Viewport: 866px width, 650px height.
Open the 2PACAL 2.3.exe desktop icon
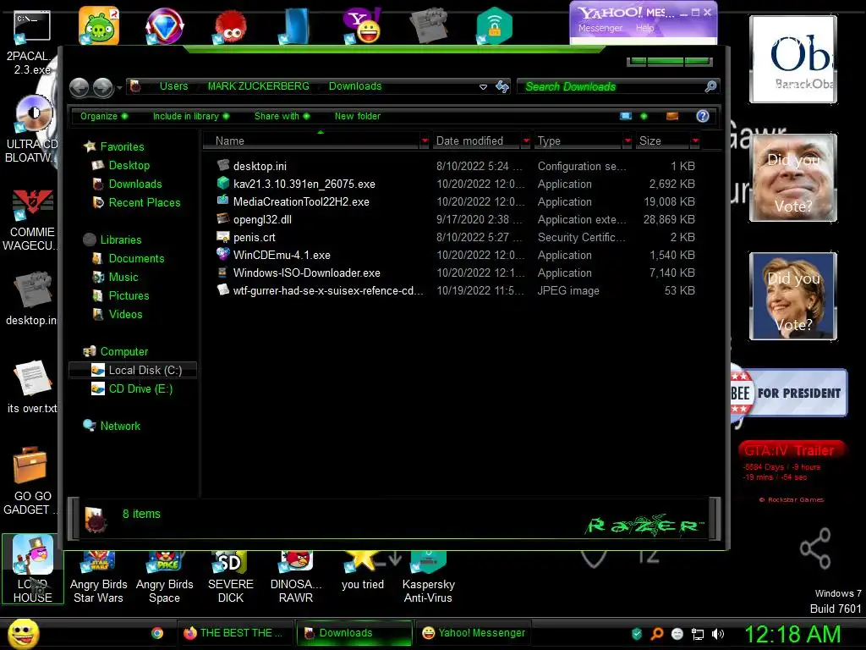32,41
